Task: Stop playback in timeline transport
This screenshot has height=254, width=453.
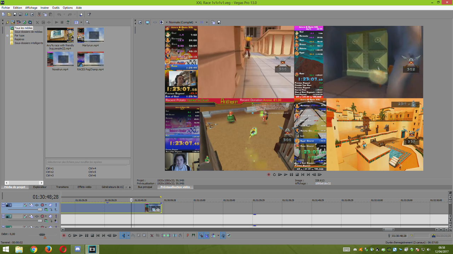Action: tap(92, 236)
